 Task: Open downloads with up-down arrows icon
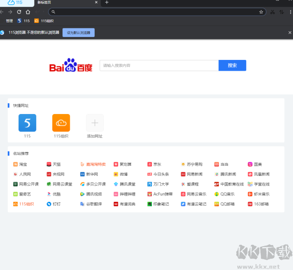tap(281, 12)
